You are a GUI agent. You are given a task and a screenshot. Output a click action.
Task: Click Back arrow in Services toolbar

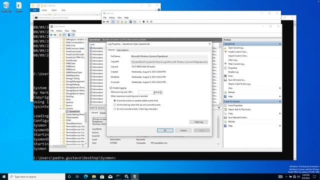pos(104,21)
